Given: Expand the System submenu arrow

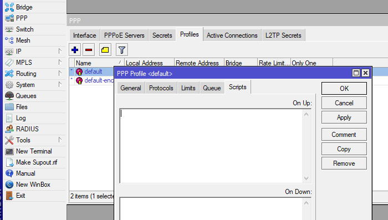Looking at the screenshot, I should click(60, 84).
